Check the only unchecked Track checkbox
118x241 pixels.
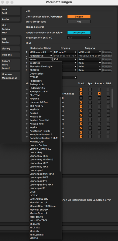point(81,98)
